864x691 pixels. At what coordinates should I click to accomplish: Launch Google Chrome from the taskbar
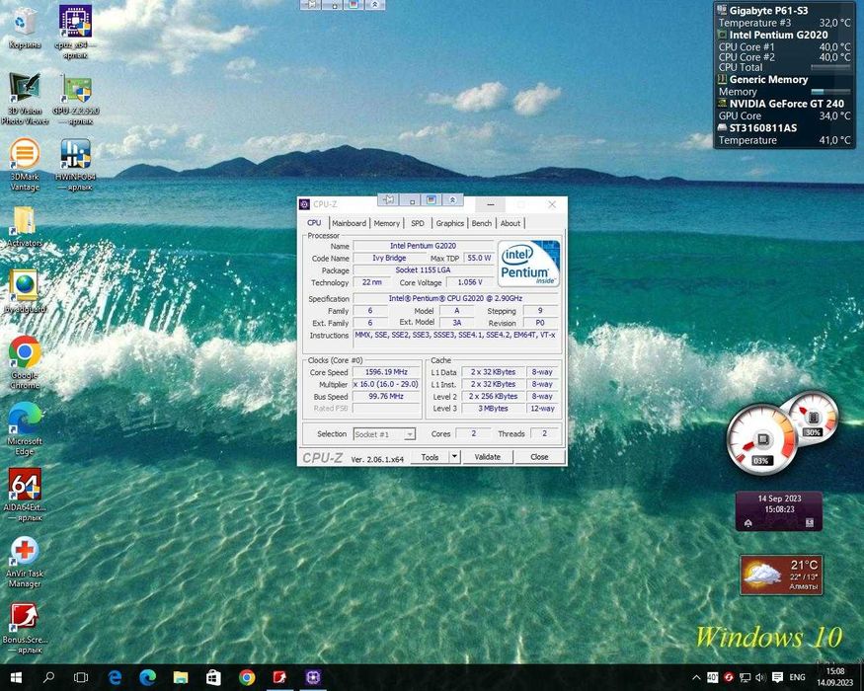(247, 677)
